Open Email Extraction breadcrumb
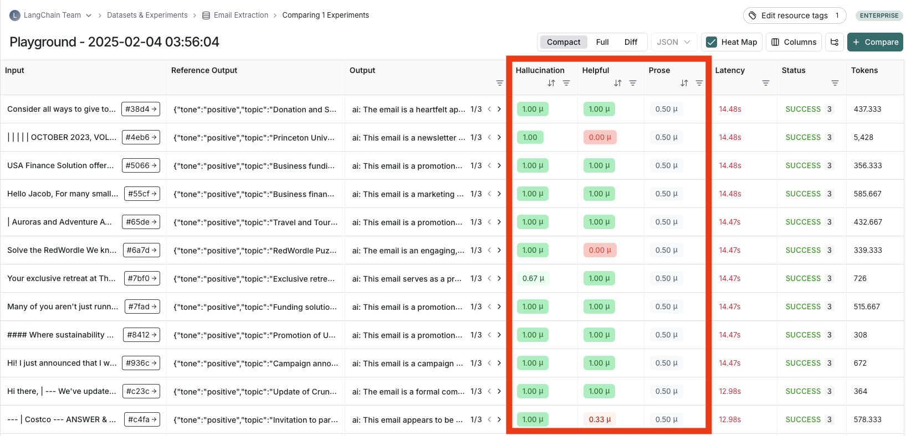 (x=240, y=15)
